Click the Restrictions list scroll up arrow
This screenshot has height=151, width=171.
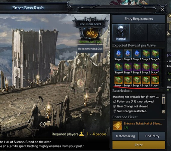pyautogui.click(x=163, y=96)
